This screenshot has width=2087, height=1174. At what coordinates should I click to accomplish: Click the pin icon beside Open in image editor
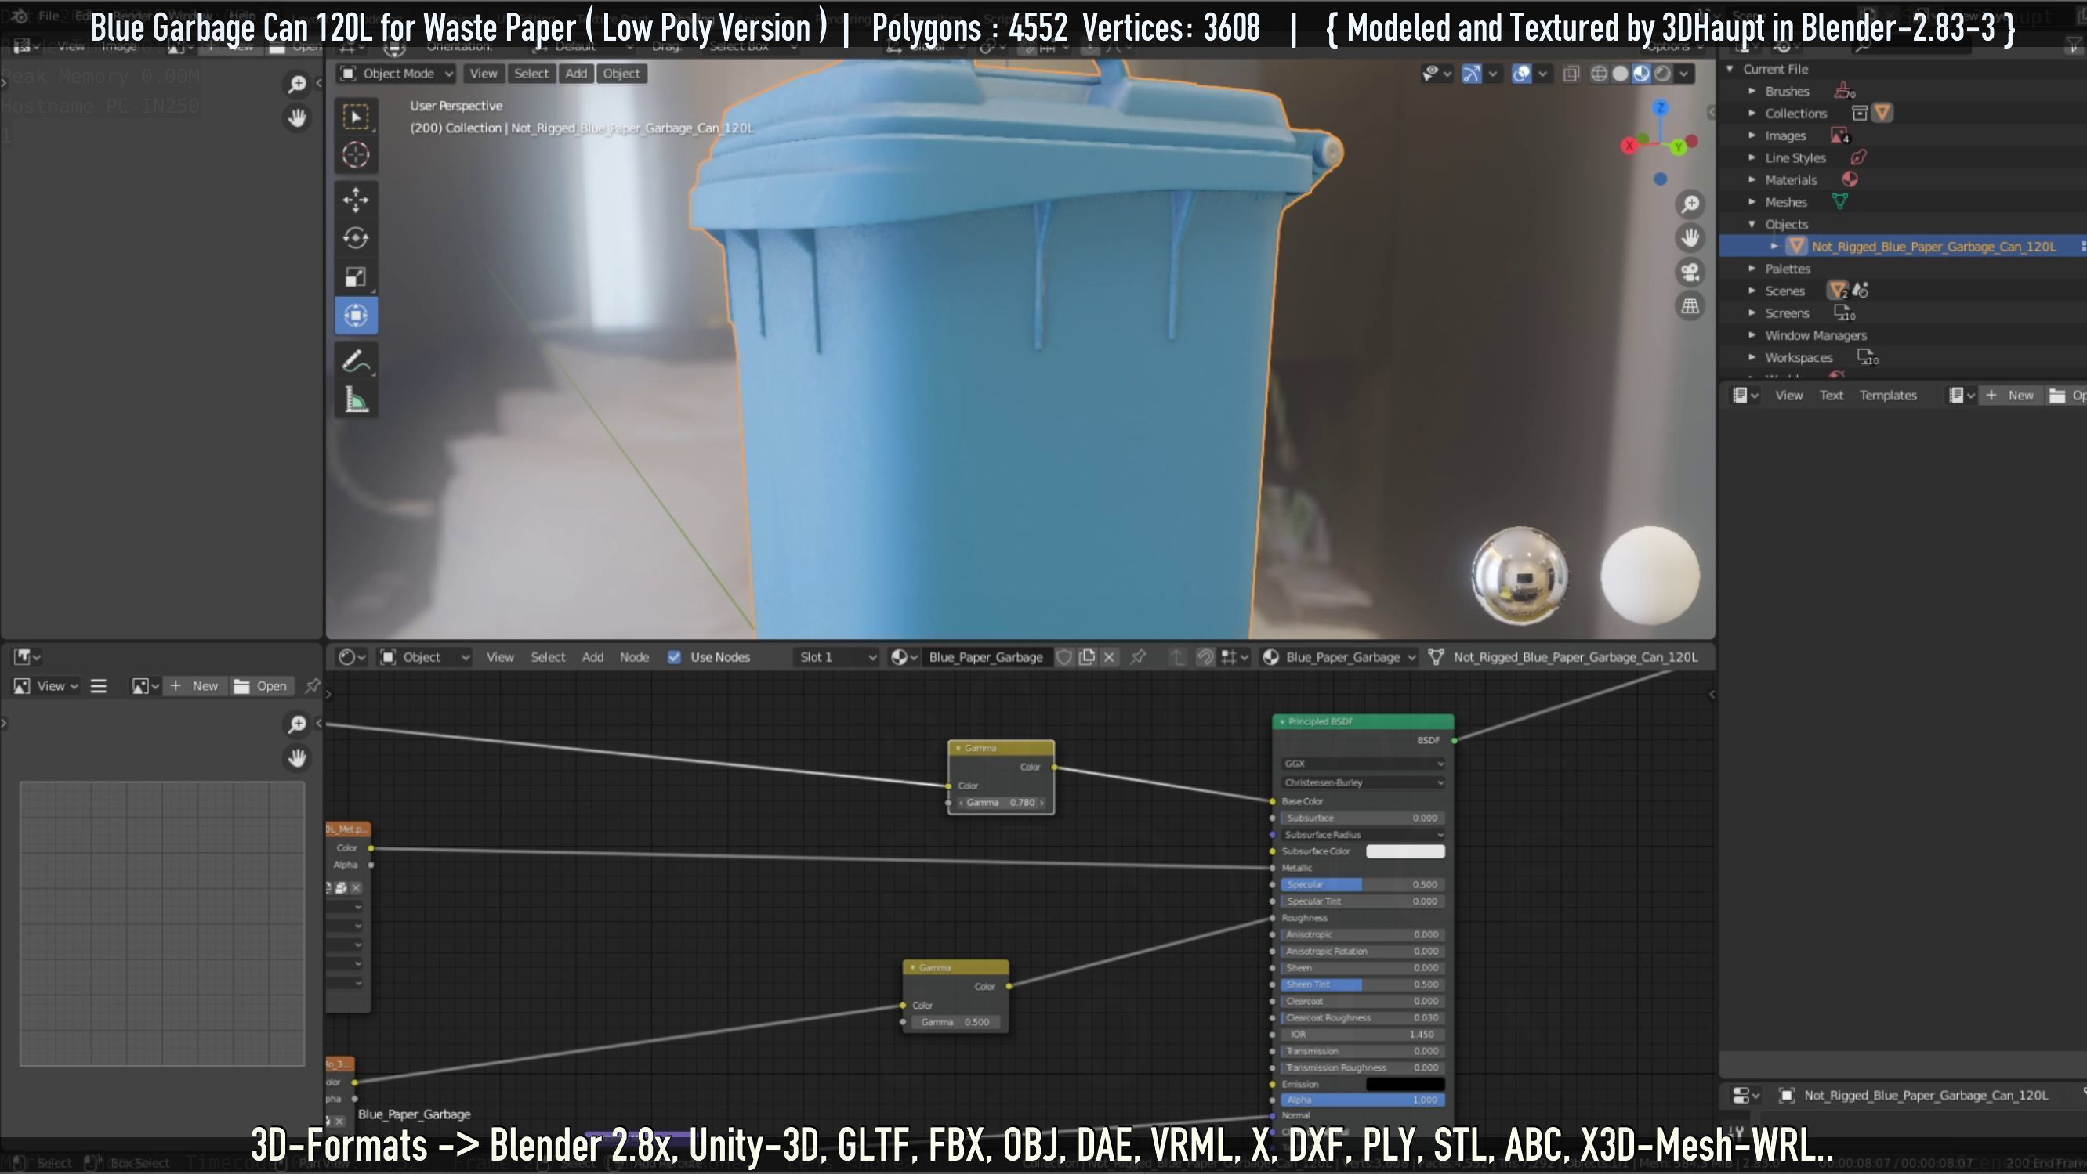click(x=312, y=686)
